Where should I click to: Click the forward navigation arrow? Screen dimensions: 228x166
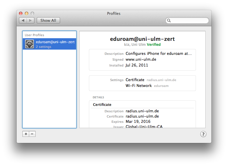pyautogui.click(x=31, y=20)
